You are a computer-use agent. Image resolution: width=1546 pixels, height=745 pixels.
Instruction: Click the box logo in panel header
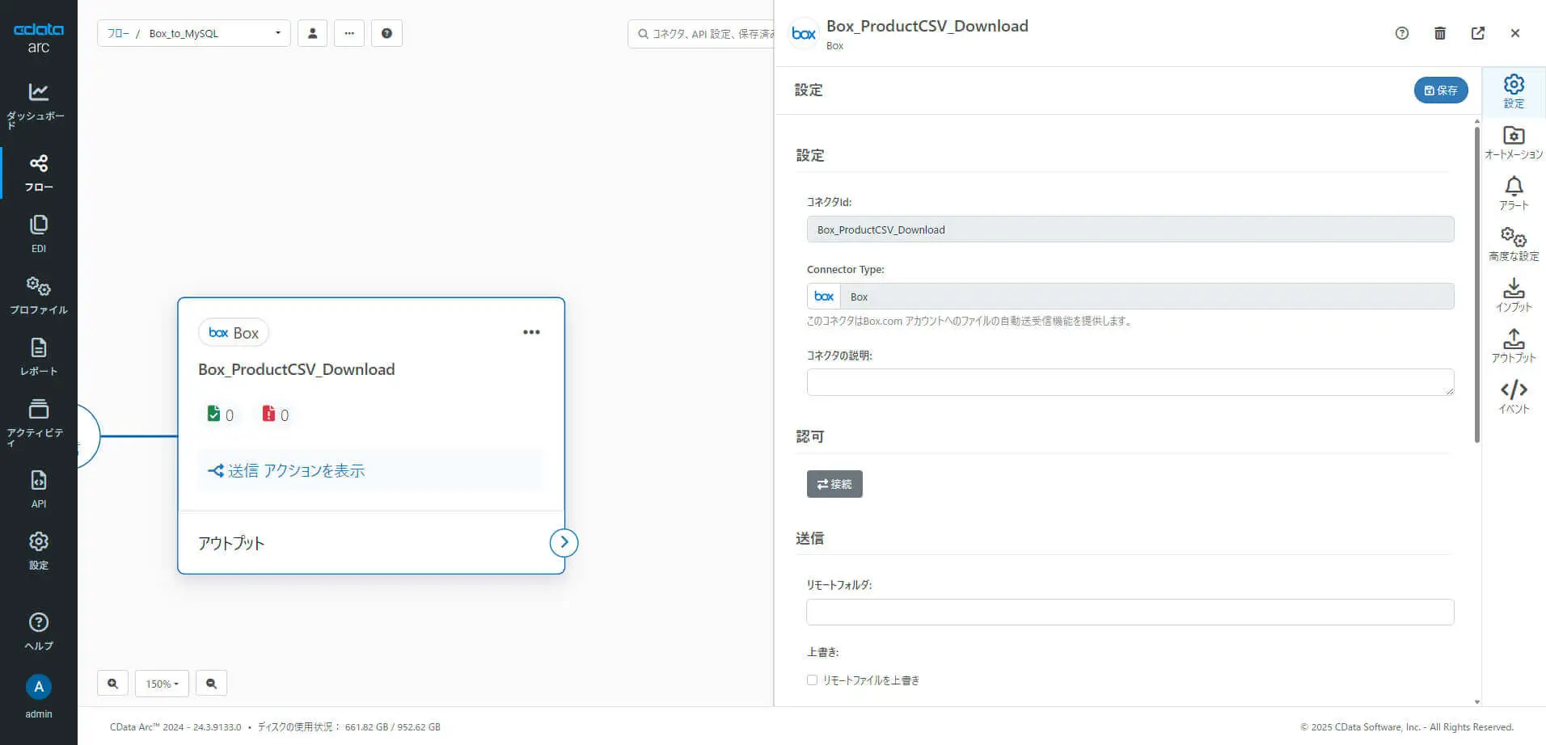click(x=804, y=33)
